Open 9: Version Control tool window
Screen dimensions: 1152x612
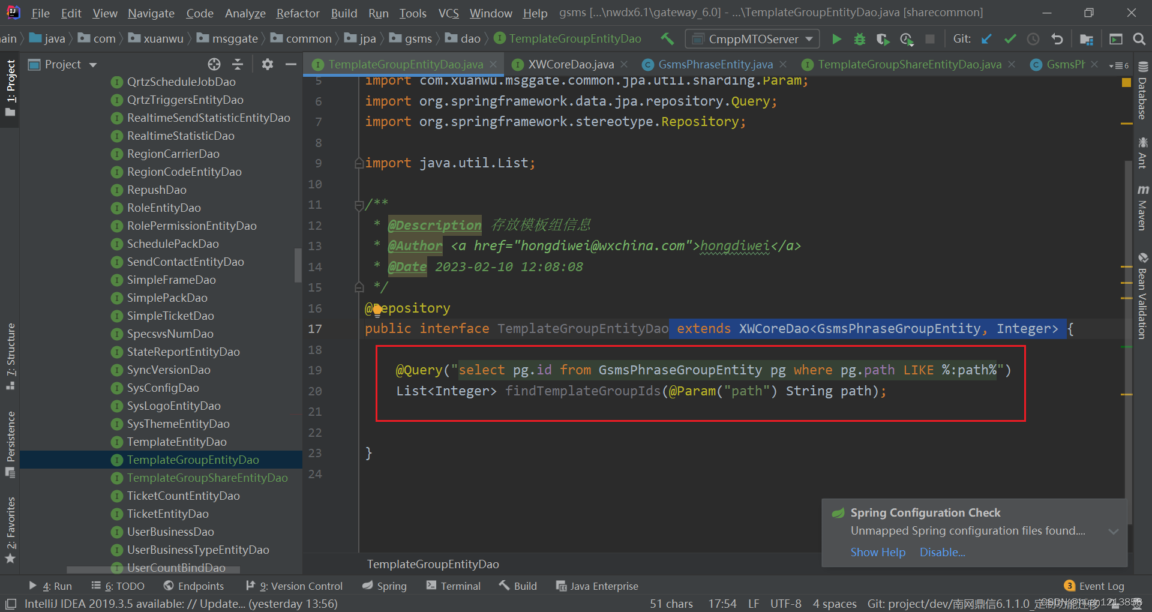(x=294, y=586)
